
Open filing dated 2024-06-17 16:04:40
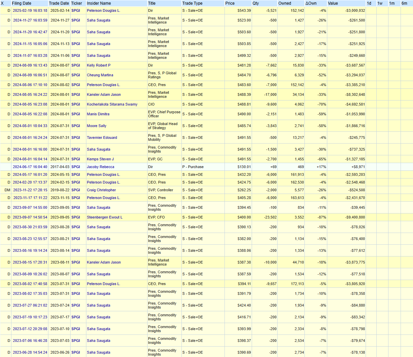click(30, 167)
